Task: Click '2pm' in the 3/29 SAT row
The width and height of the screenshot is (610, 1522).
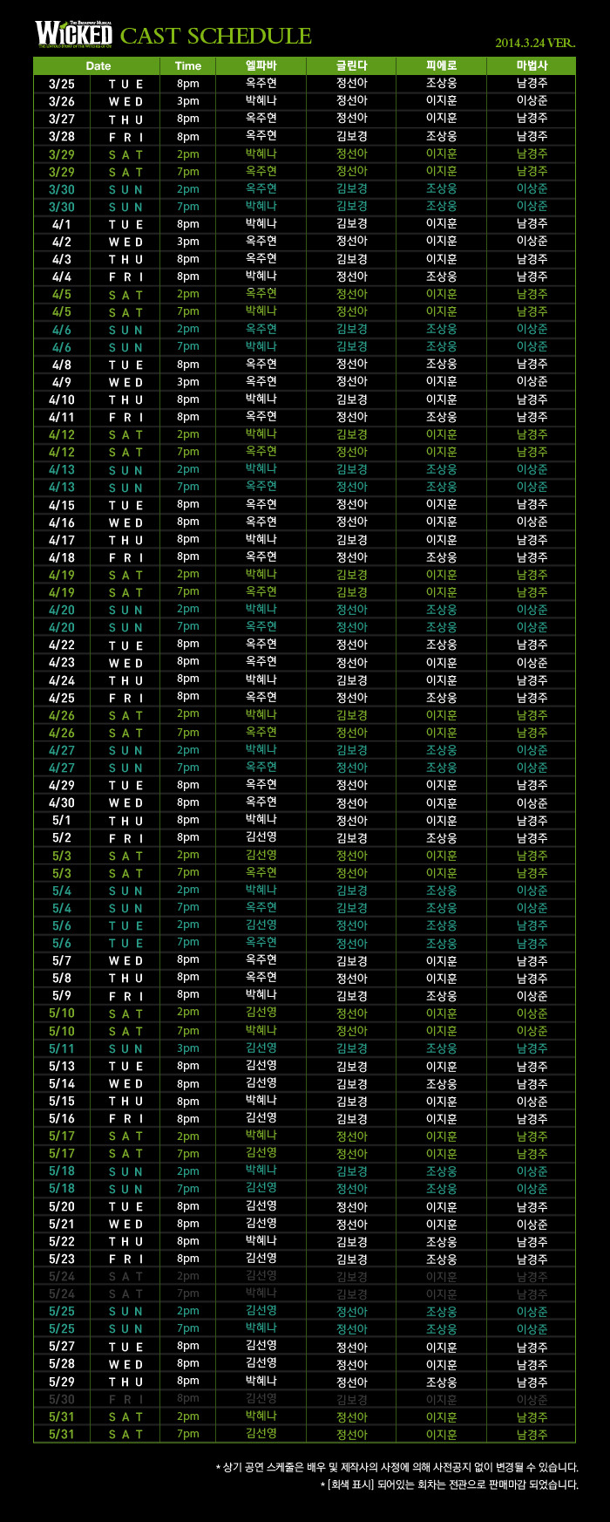Action: pyautogui.click(x=187, y=154)
